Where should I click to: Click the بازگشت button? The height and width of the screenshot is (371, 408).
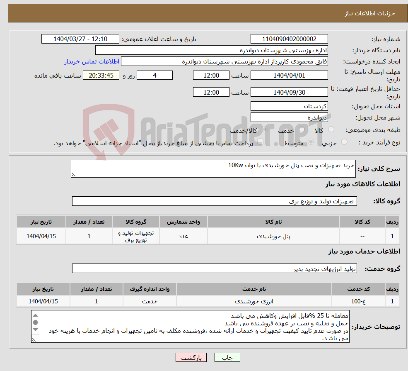click(191, 357)
